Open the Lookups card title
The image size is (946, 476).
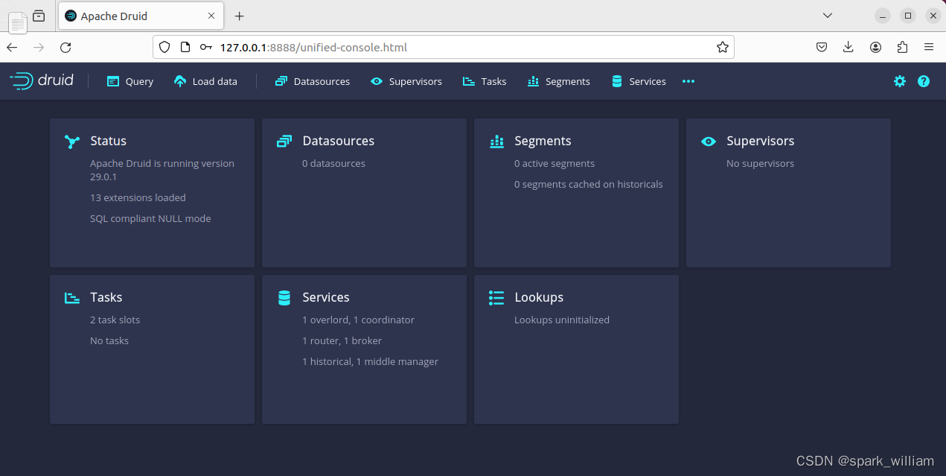pyautogui.click(x=539, y=298)
